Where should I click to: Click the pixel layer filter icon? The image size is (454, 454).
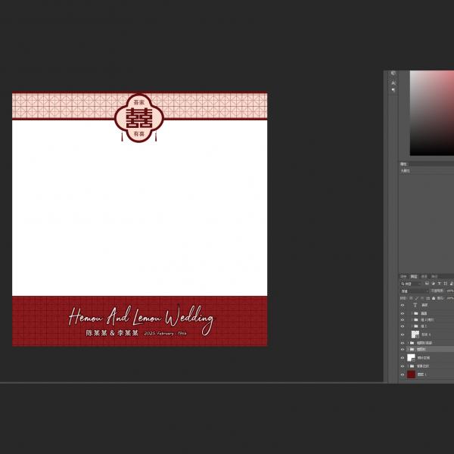point(428,284)
